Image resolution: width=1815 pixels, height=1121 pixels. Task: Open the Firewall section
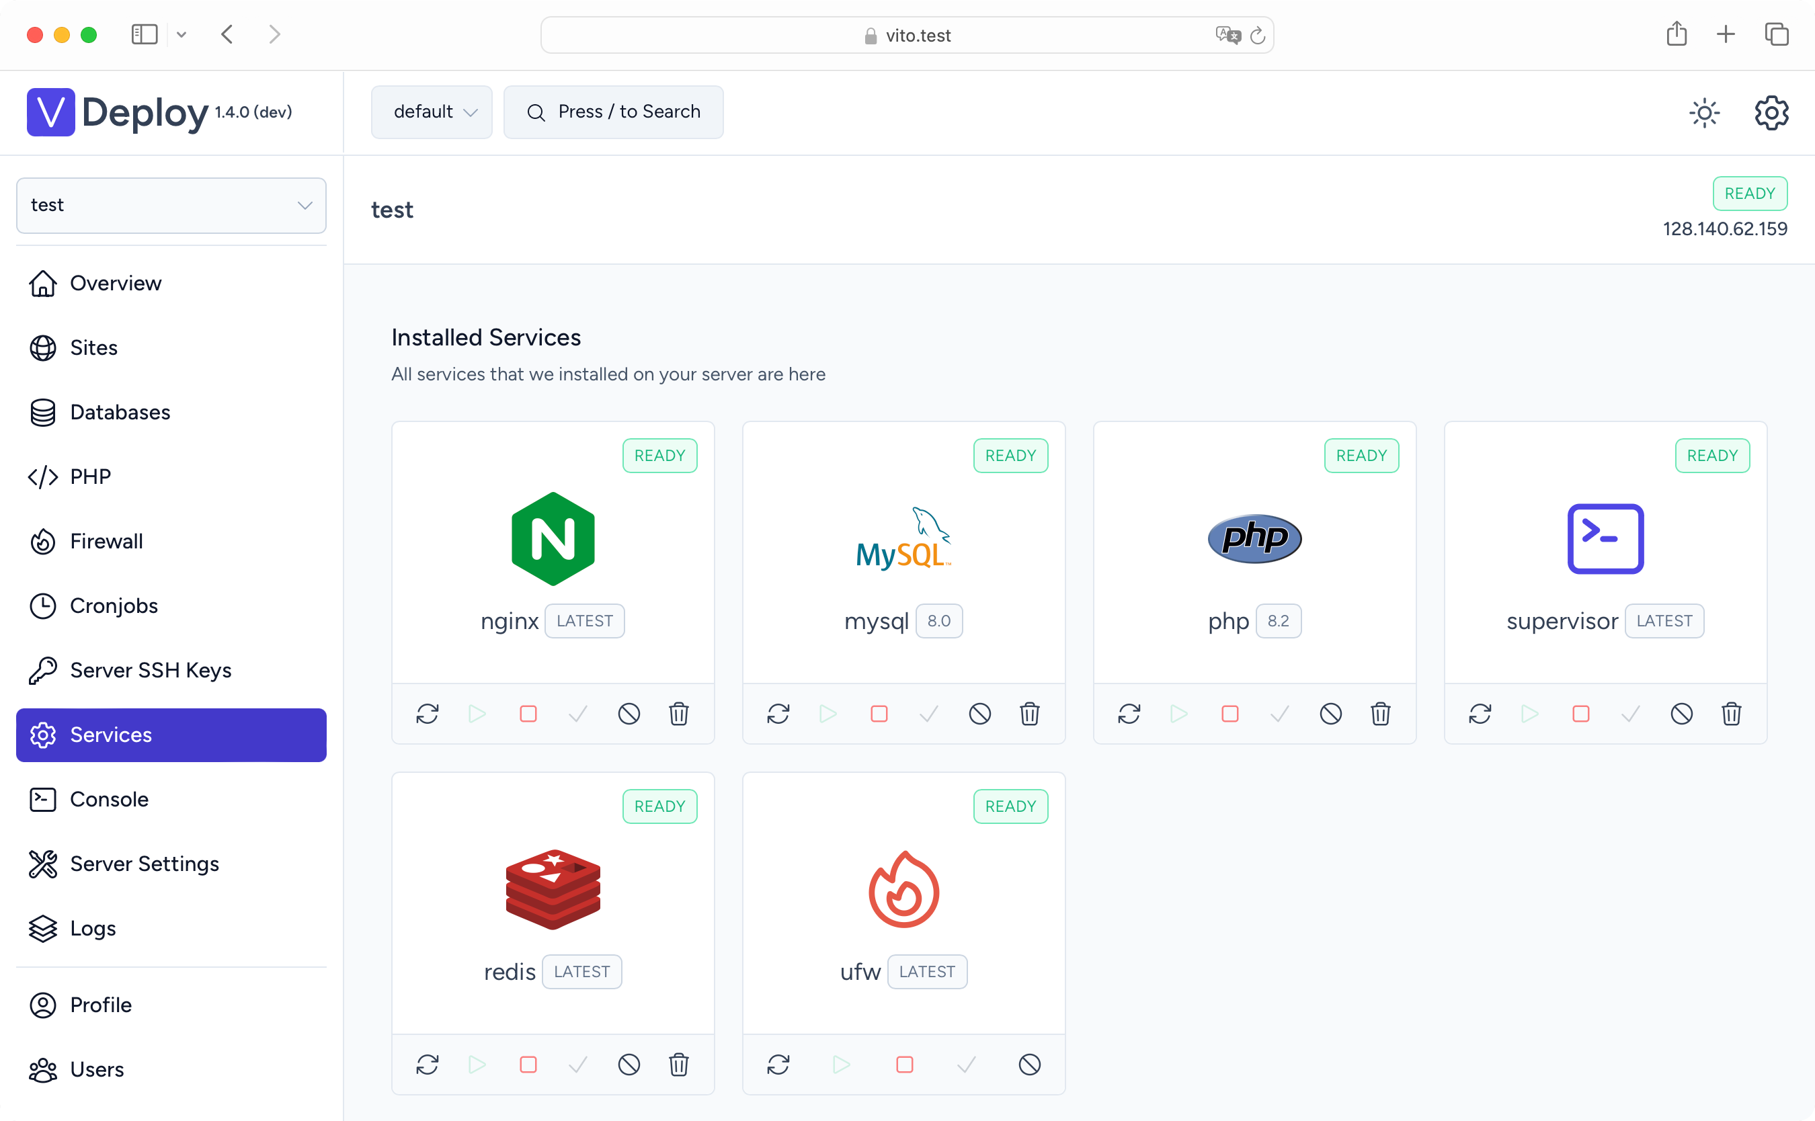point(106,540)
